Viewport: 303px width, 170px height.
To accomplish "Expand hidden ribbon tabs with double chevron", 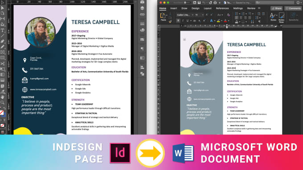I will pos(259,8).
